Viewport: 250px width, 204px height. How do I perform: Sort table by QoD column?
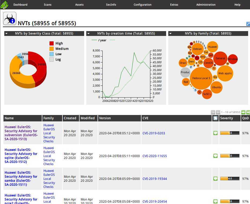pos(245,118)
